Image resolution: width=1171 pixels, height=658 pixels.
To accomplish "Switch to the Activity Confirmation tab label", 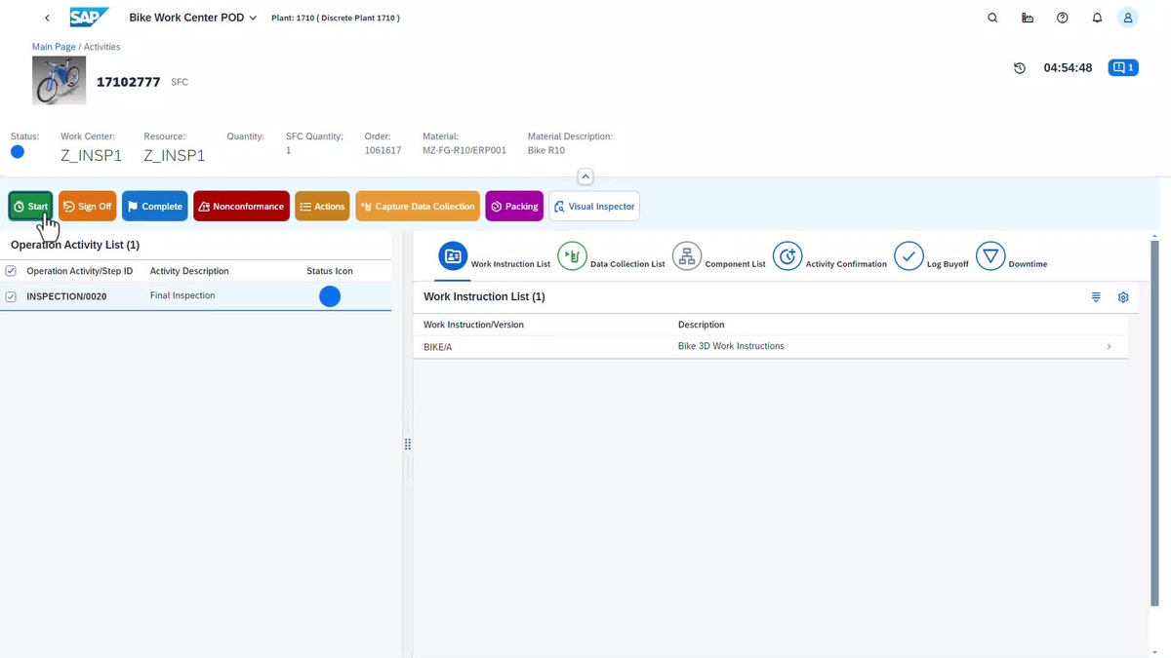I will [846, 264].
